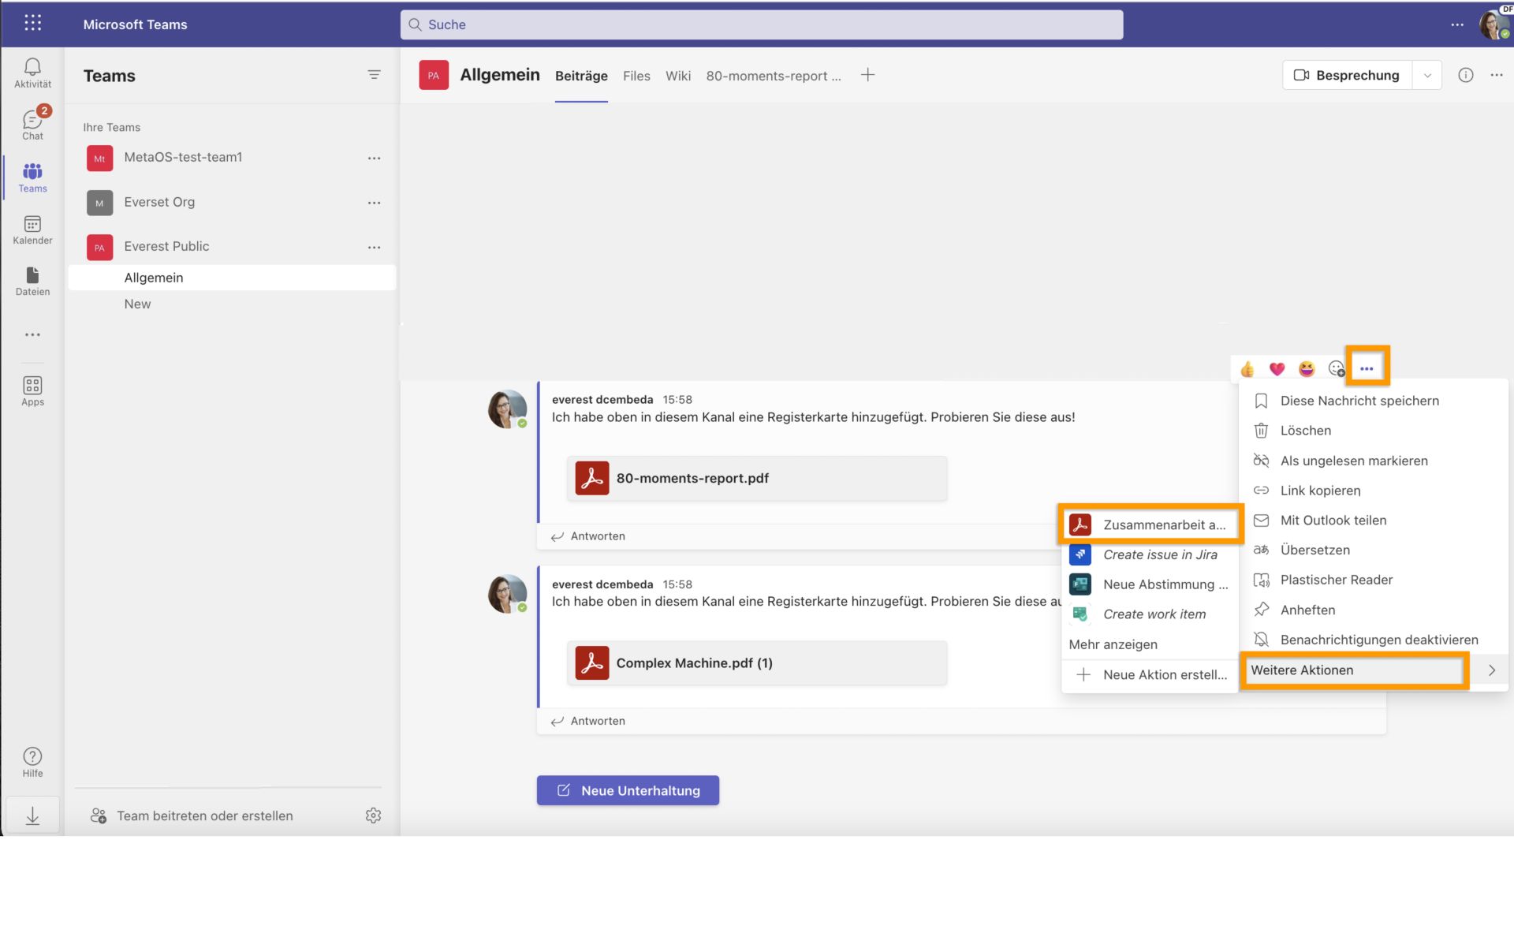Show more apps ellipsis in left rail
1514x933 pixels.
coord(32,334)
